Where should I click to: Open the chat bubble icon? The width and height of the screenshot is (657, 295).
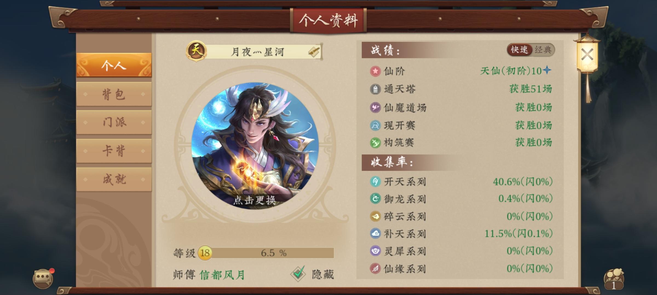pos(43,278)
